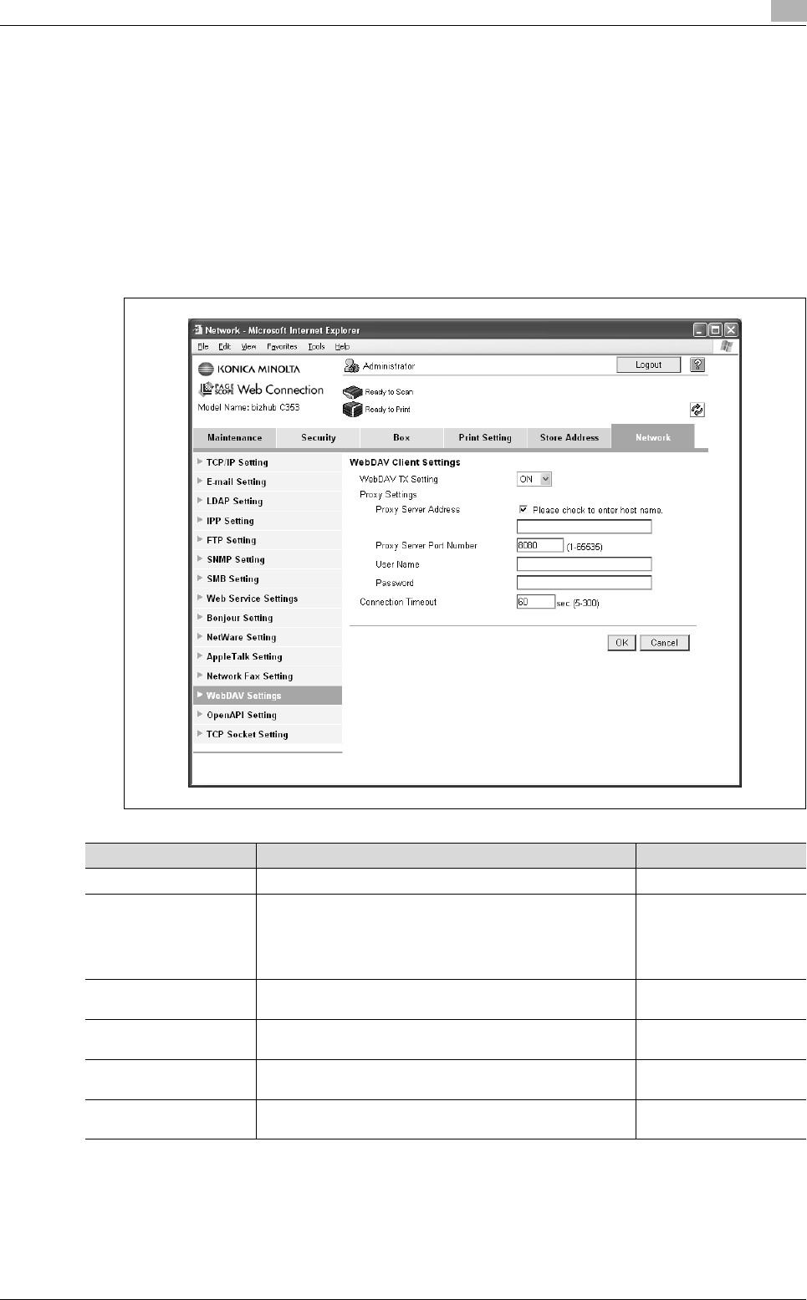Open the Help menu
Image resolution: width=807 pixels, height=1300 pixels.
click(x=342, y=346)
